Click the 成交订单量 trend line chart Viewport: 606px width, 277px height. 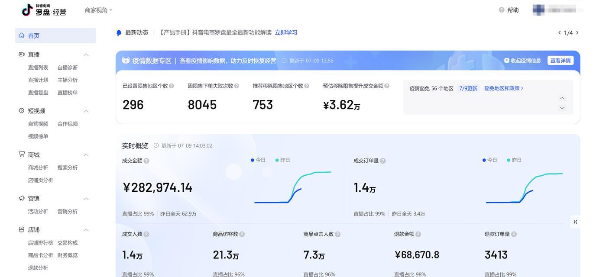tap(525, 187)
